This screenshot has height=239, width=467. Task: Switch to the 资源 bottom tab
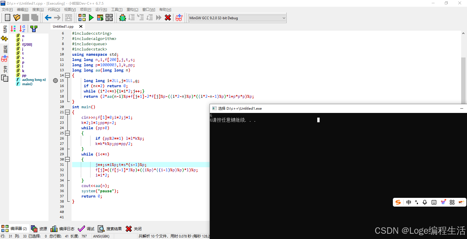(39, 228)
